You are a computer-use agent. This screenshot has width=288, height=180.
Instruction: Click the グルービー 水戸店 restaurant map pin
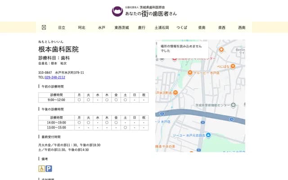coord(190,72)
